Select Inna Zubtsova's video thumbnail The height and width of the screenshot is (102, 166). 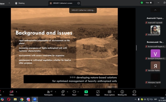(155, 30)
